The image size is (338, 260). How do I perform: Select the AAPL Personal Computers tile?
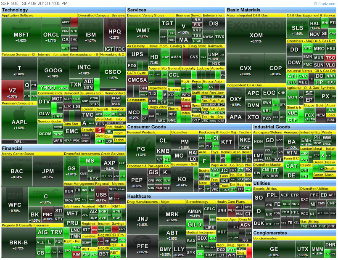pyautogui.click(x=19, y=122)
